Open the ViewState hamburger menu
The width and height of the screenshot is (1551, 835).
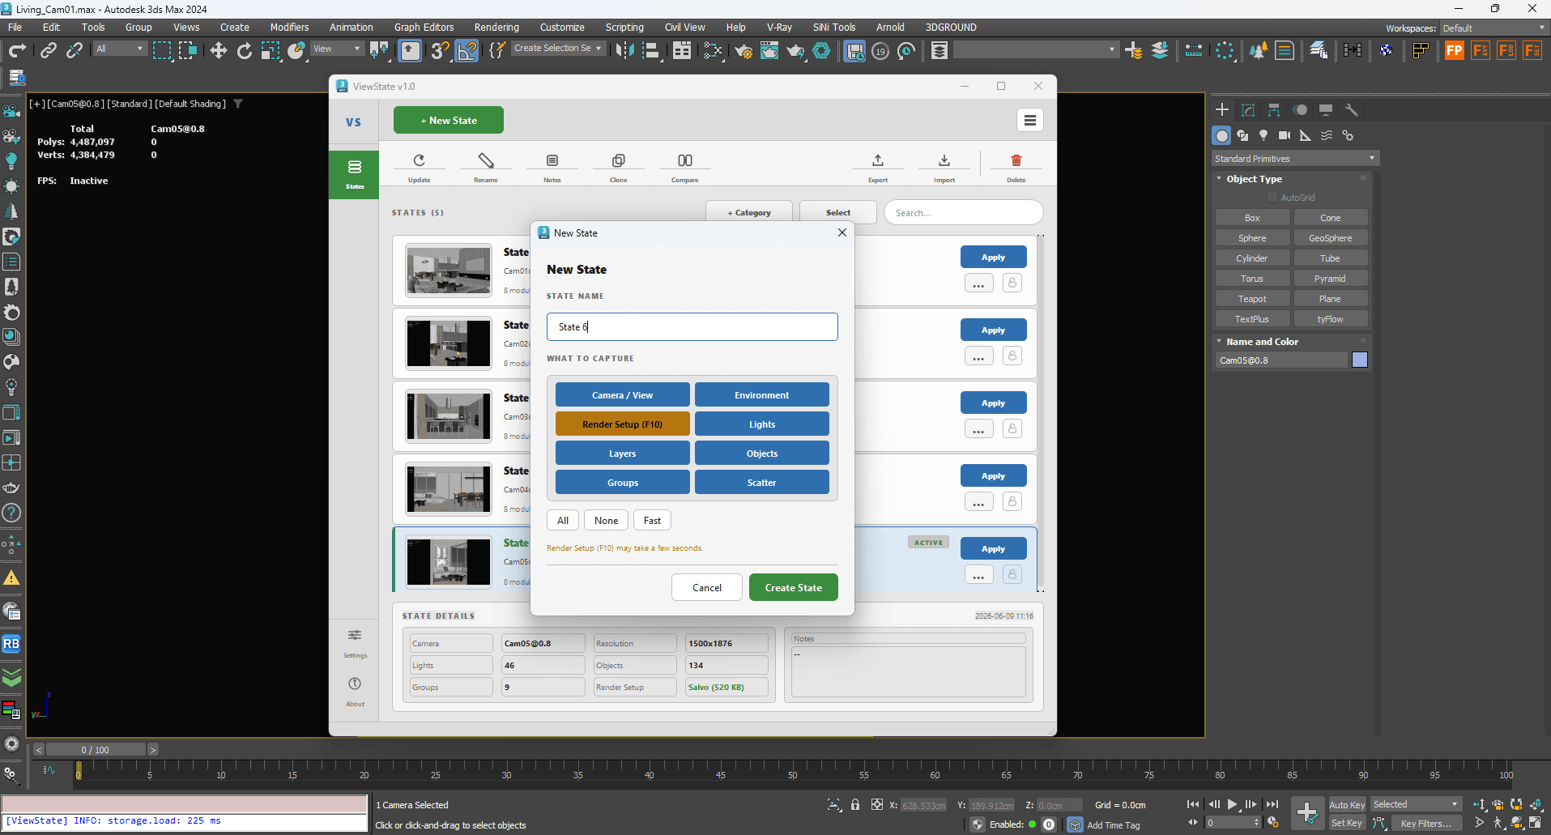pos(1029,121)
